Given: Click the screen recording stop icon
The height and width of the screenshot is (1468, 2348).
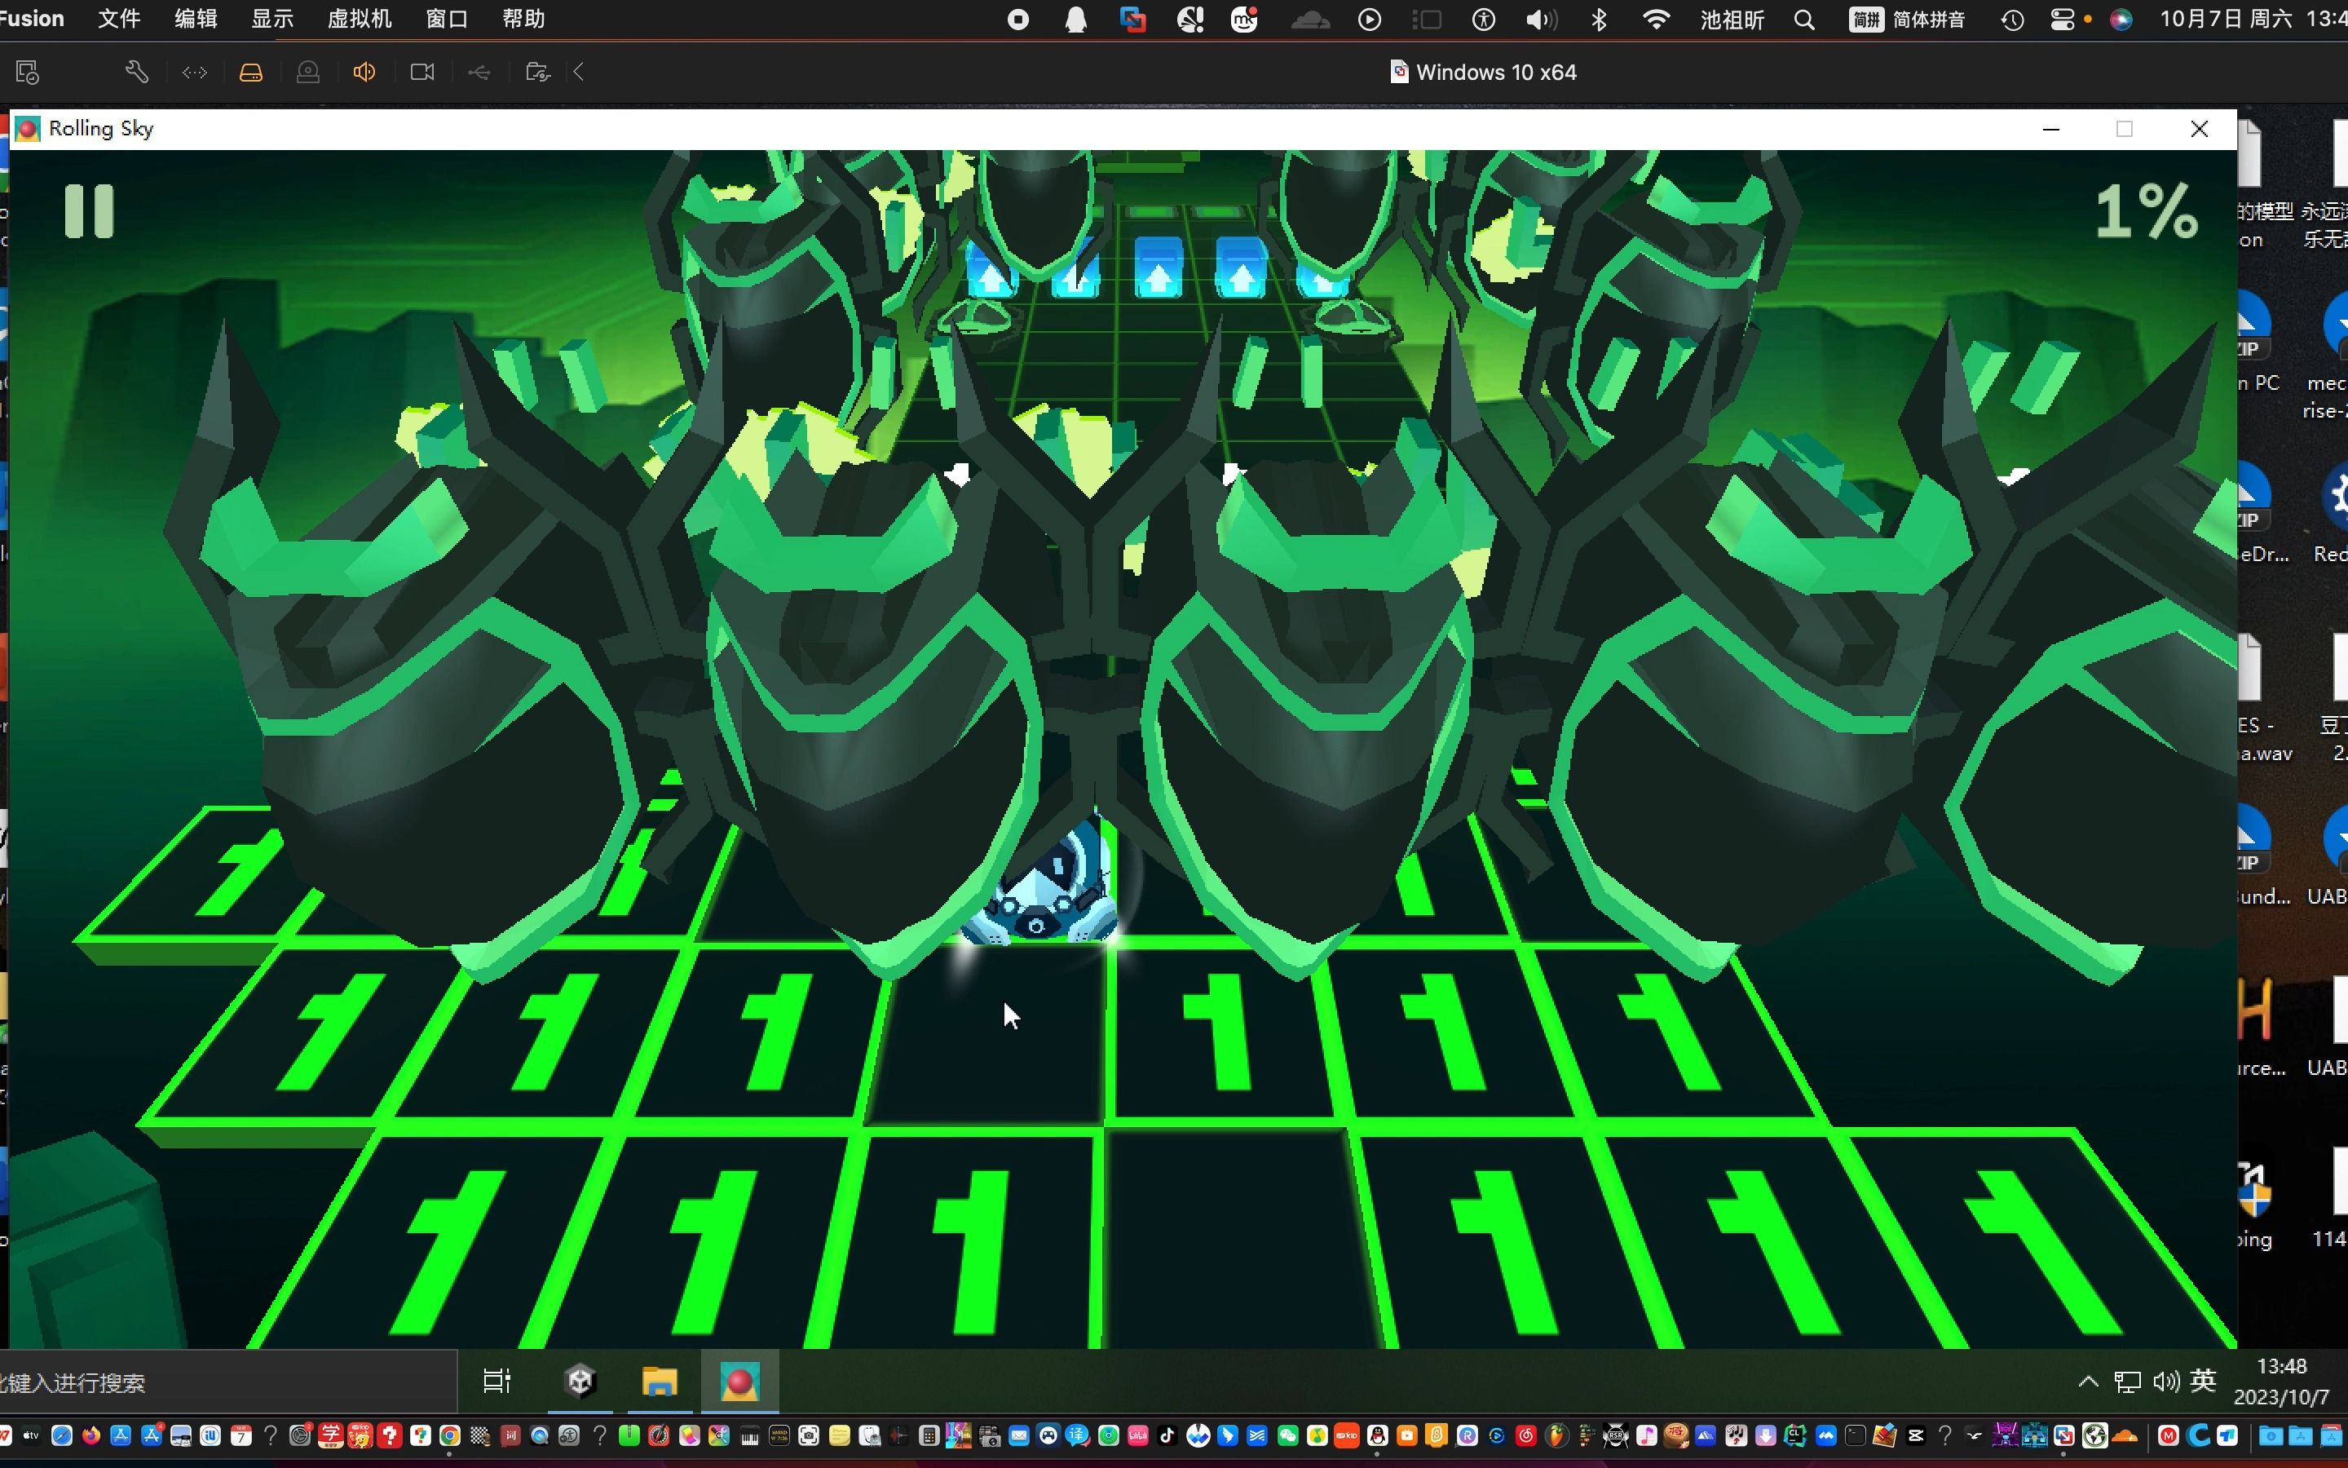Looking at the screenshot, I should tap(1017, 20).
